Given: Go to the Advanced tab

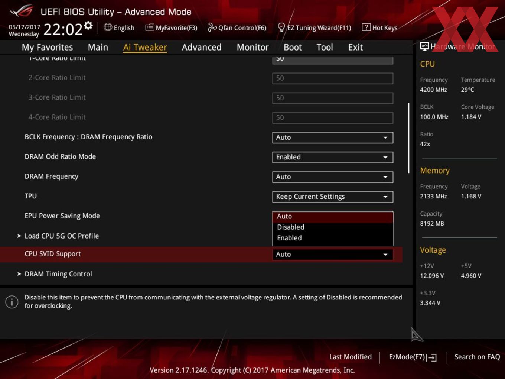Looking at the screenshot, I should coord(202,47).
